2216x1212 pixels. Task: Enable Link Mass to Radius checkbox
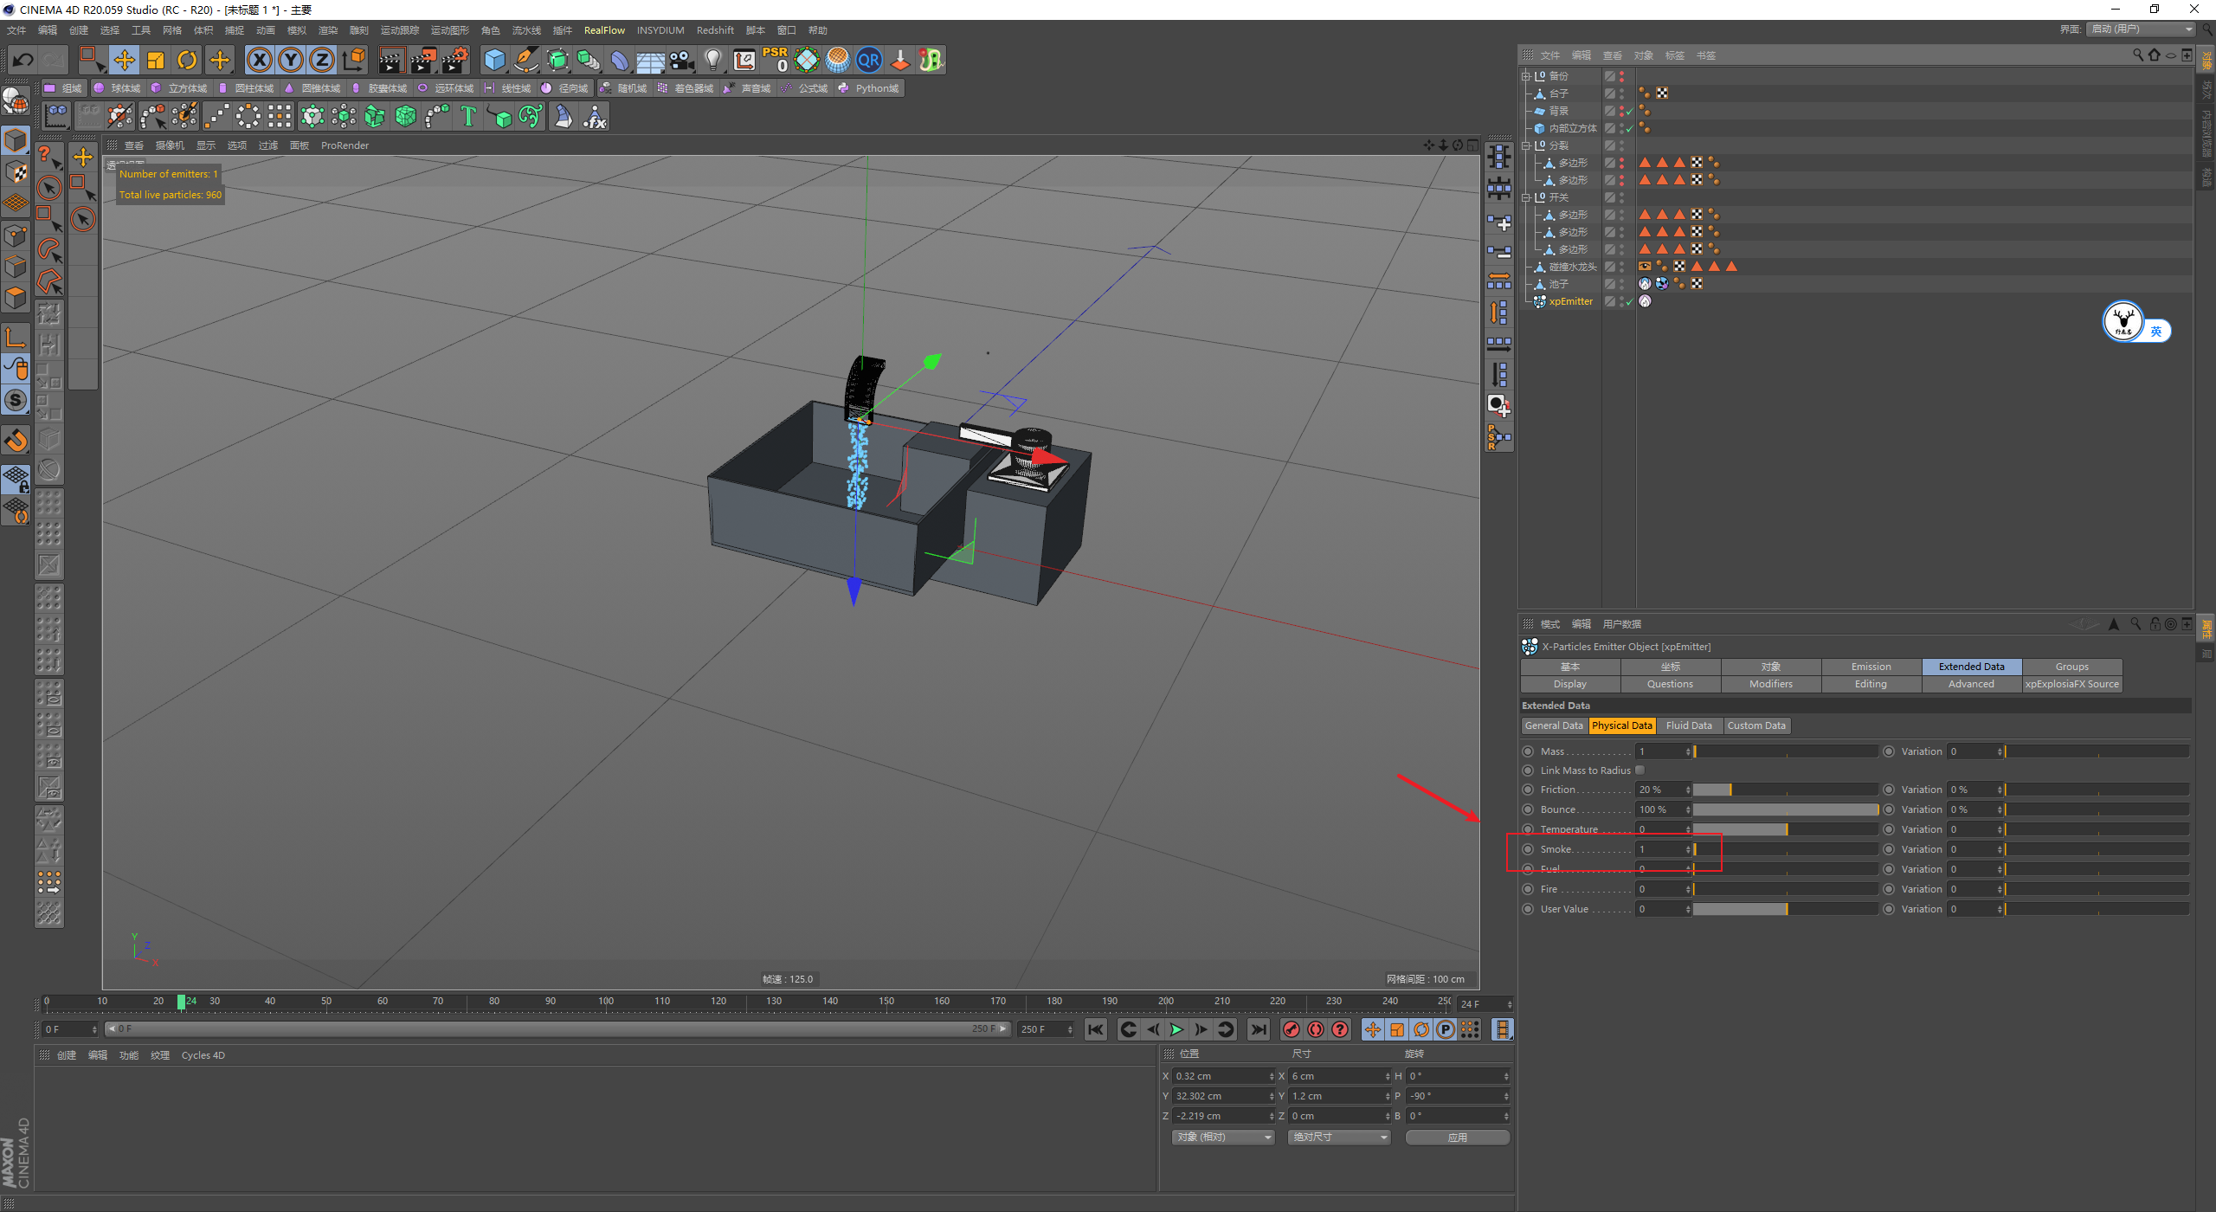pyautogui.click(x=1639, y=770)
